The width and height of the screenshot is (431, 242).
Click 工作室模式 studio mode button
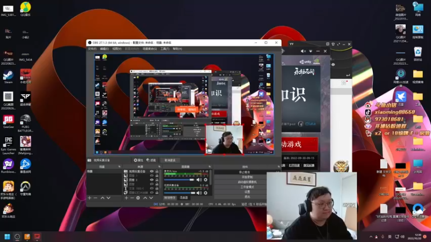[247, 187]
